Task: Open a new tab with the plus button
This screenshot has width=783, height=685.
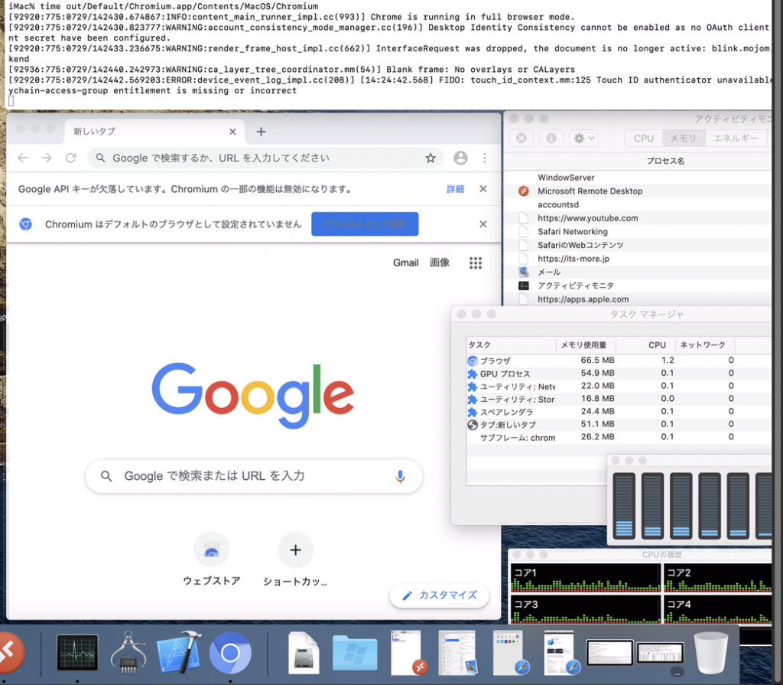Action: [261, 132]
